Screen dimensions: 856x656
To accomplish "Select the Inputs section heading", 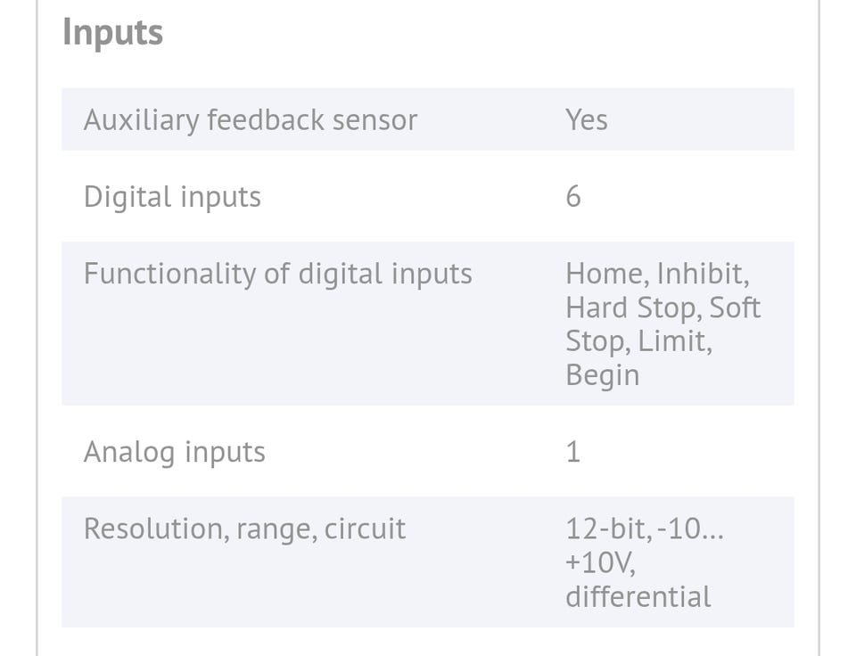I will (x=112, y=33).
